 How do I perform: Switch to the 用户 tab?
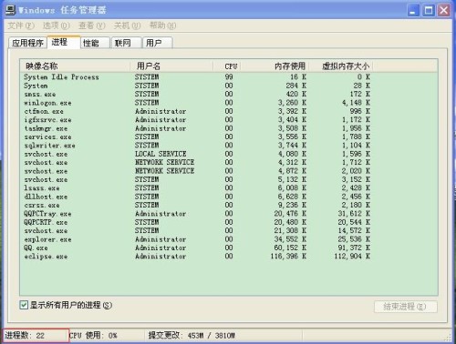pos(158,43)
